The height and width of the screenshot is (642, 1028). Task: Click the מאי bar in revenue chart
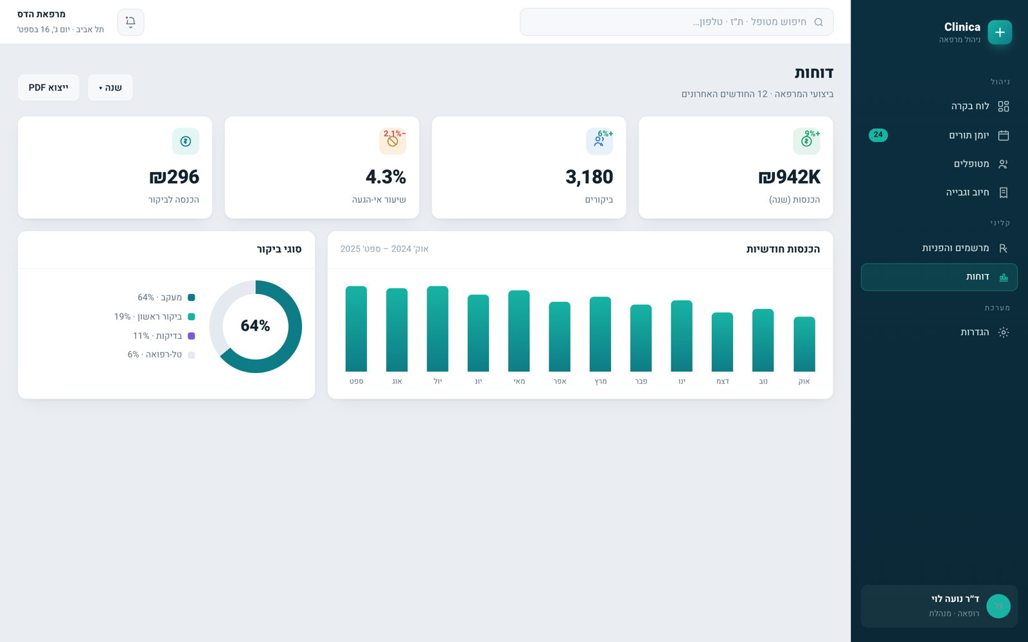click(x=519, y=331)
